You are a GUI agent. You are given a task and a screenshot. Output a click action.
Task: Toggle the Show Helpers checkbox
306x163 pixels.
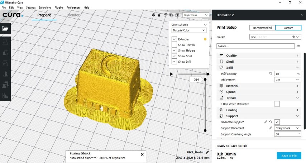(174, 51)
